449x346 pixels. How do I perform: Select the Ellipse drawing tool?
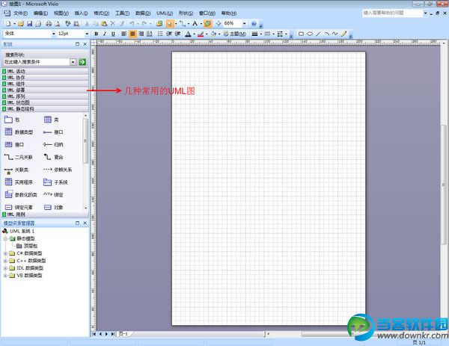pyautogui.click(x=310, y=34)
